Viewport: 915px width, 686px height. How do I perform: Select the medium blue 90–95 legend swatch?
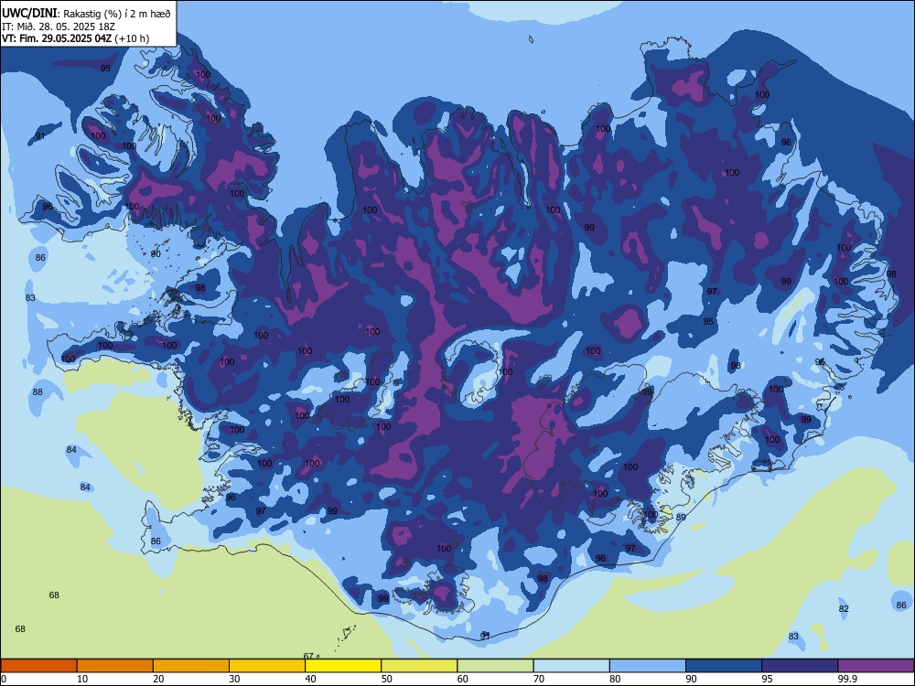[x=724, y=666]
